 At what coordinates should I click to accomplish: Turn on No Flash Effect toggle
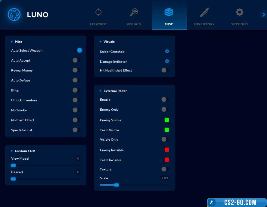click(76, 120)
